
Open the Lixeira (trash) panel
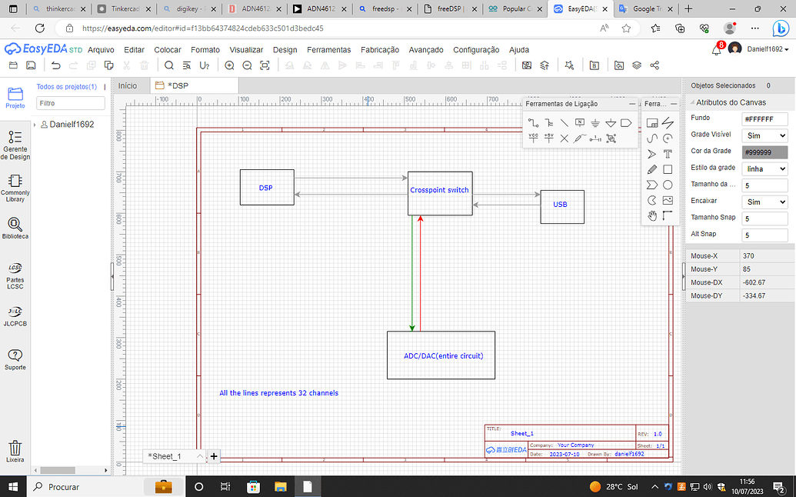[15, 450]
